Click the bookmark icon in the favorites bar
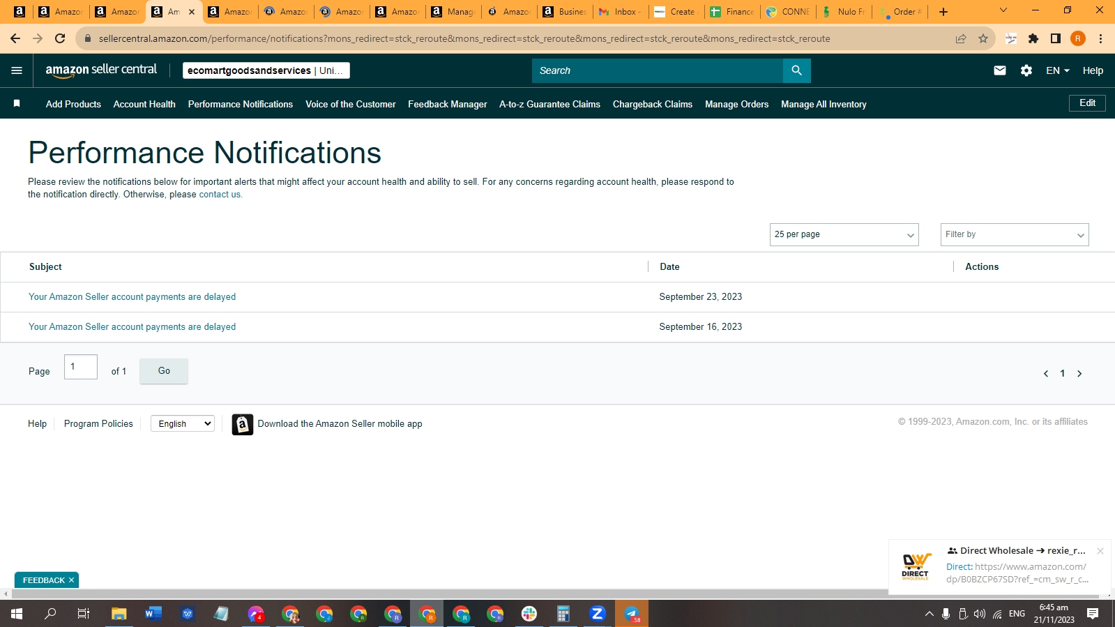This screenshot has width=1115, height=627. click(x=17, y=104)
